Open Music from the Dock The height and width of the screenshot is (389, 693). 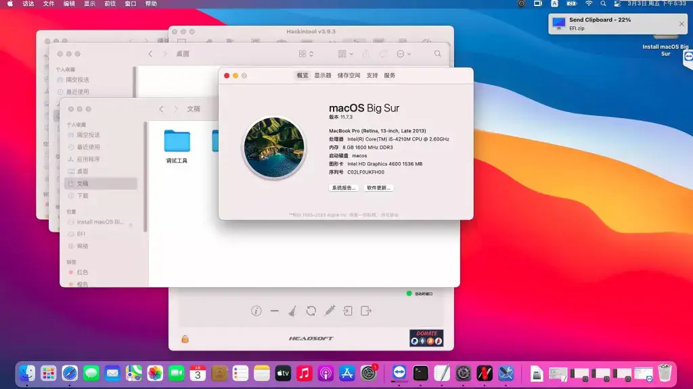304,373
